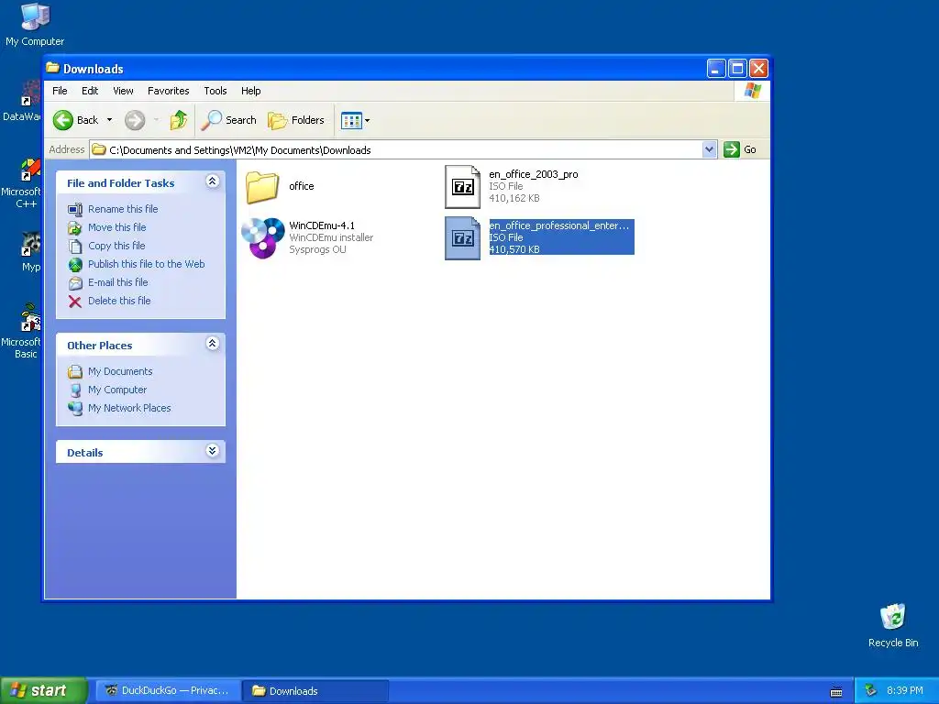Open the Tools menu
Image resolution: width=939 pixels, height=704 pixels.
click(215, 91)
